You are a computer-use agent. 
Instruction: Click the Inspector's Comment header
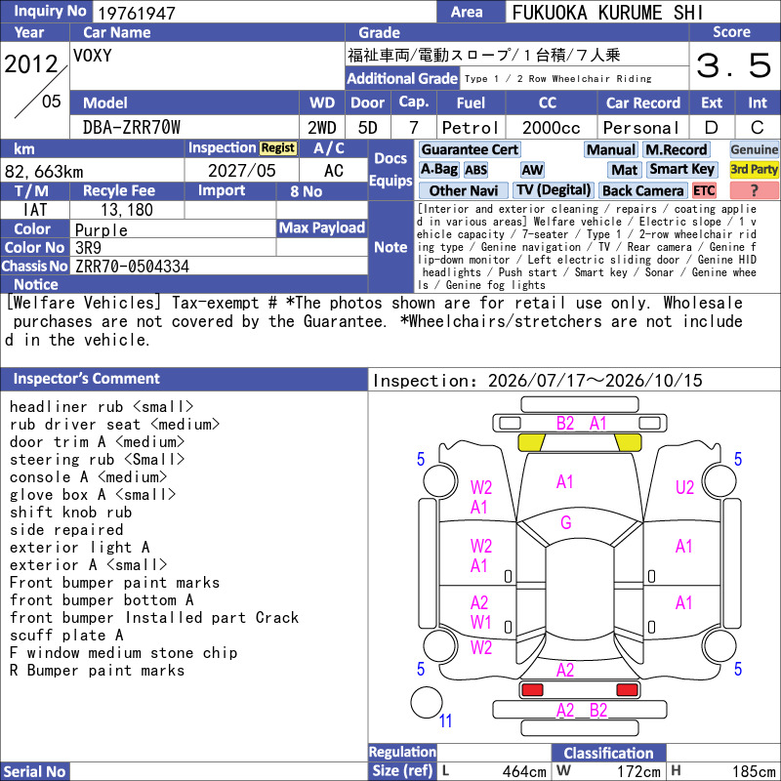point(86,379)
